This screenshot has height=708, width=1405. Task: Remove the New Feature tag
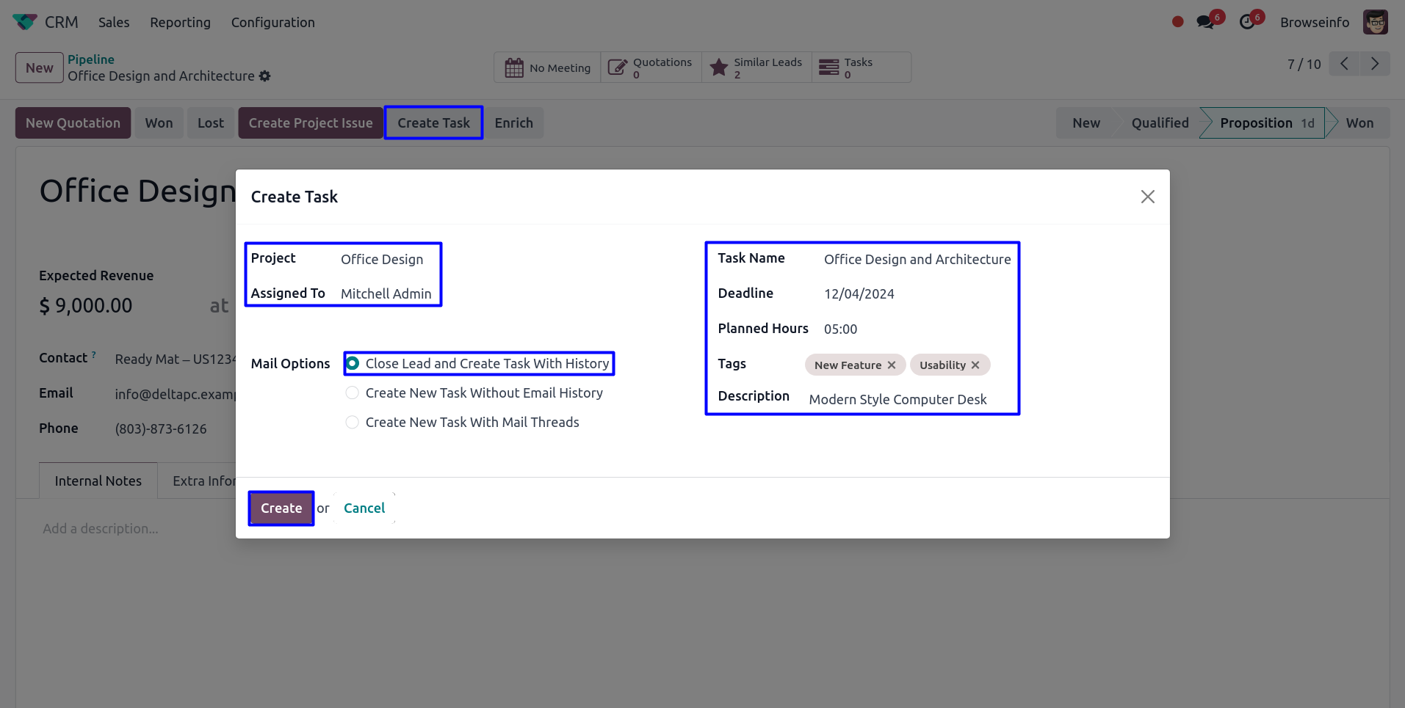pyautogui.click(x=892, y=365)
